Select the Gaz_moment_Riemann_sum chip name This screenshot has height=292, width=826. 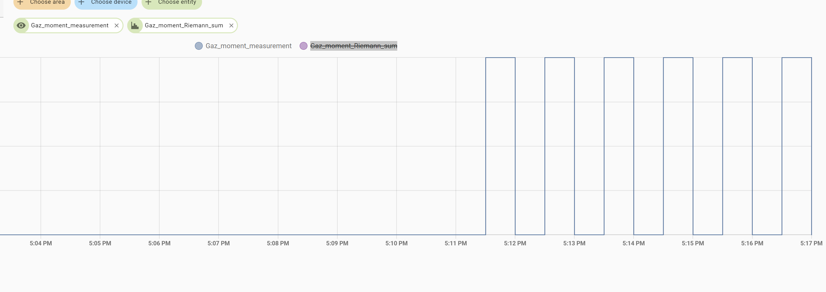(x=184, y=25)
